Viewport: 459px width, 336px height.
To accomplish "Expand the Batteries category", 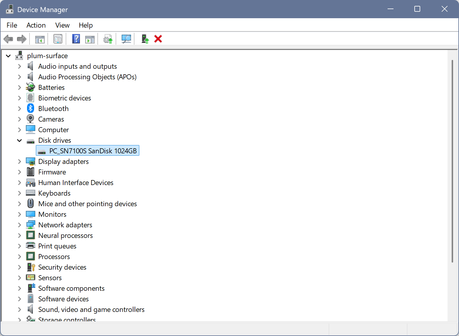I will pyautogui.click(x=19, y=88).
